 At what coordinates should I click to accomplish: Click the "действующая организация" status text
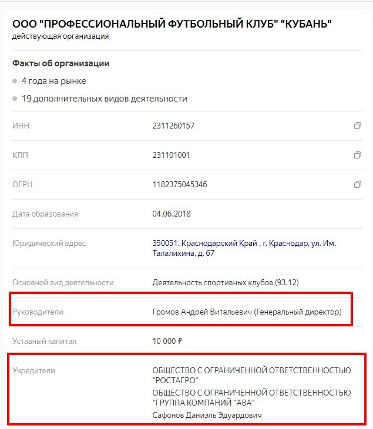(61, 36)
